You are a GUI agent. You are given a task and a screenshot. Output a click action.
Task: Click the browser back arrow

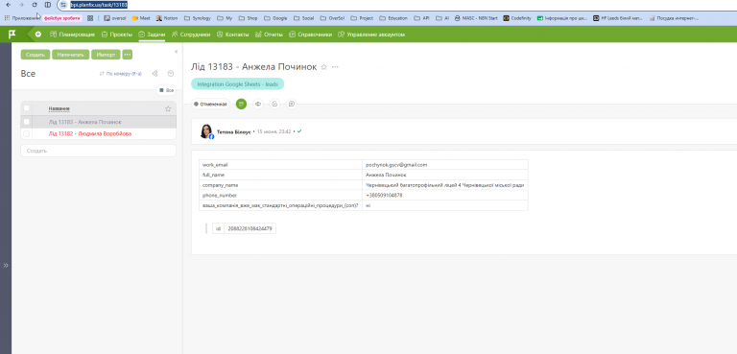pyautogui.click(x=8, y=5)
